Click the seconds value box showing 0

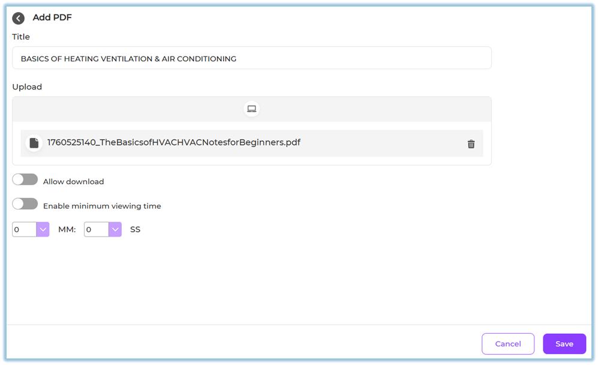point(96,229)
